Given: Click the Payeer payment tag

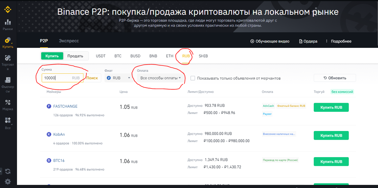Looking at the screenshot, I should 267,114.
